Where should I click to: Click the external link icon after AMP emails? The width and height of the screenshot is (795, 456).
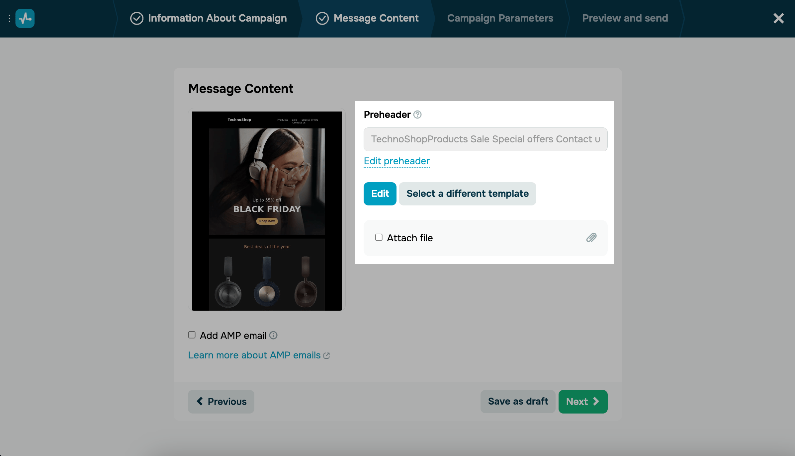pyautogui.click(x=327, y=355)
